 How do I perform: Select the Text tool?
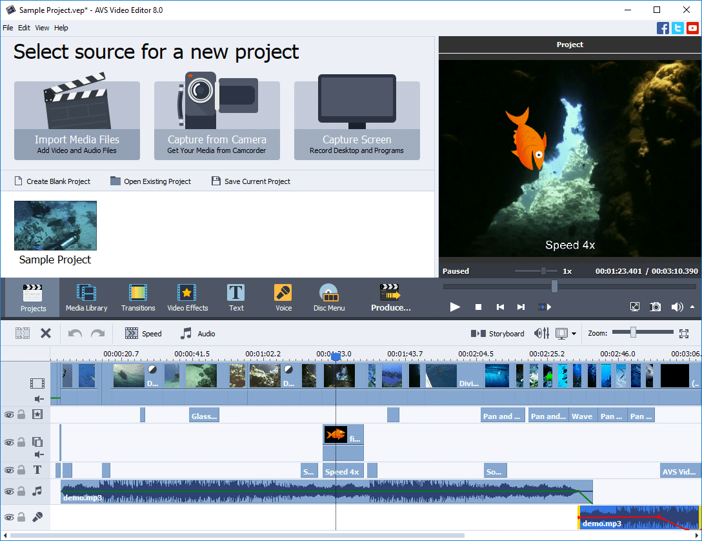tap(236, 297)
